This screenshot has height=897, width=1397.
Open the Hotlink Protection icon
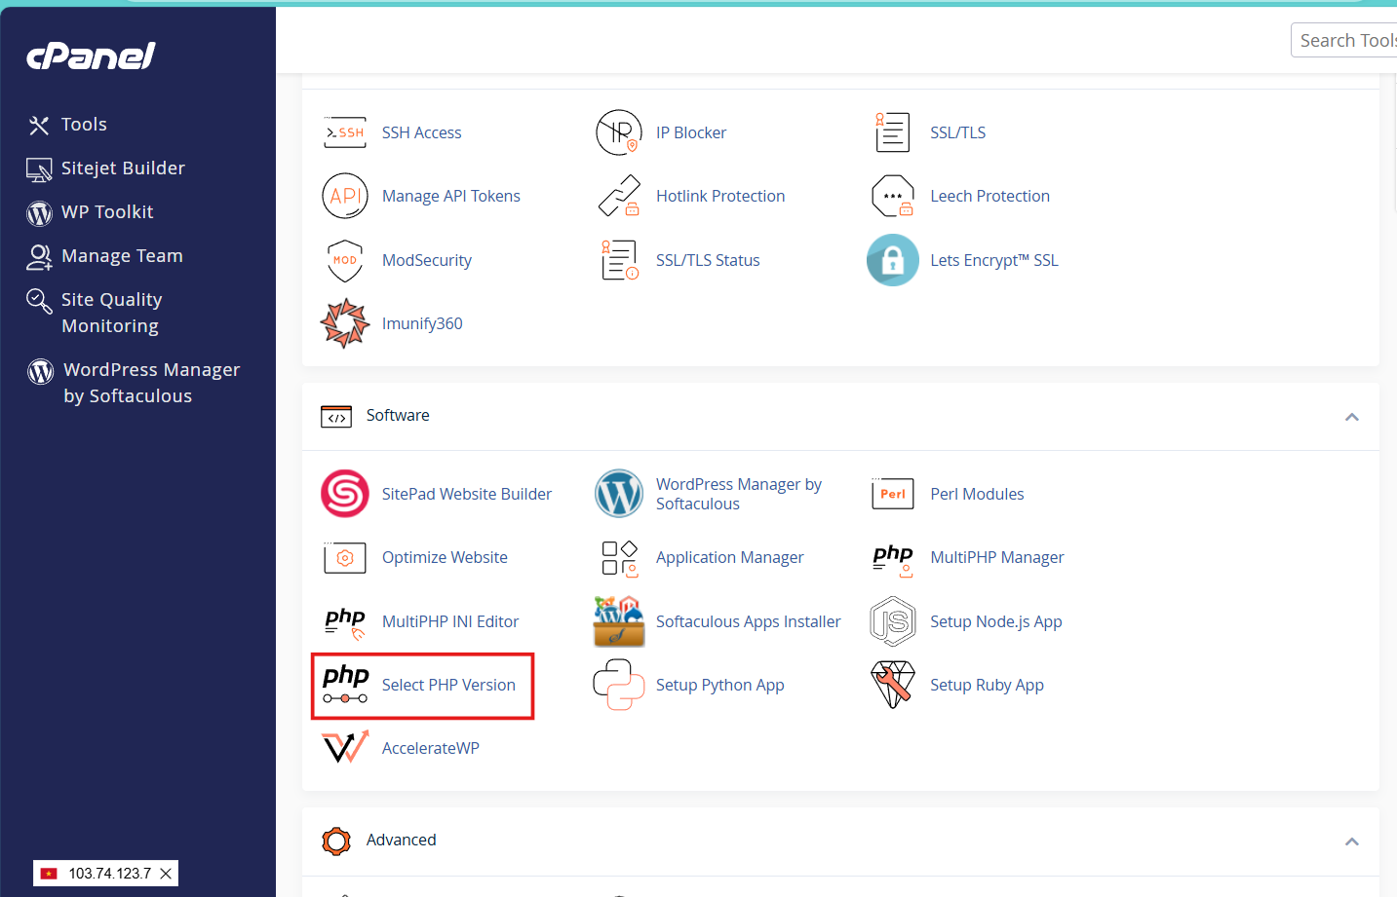619,196
